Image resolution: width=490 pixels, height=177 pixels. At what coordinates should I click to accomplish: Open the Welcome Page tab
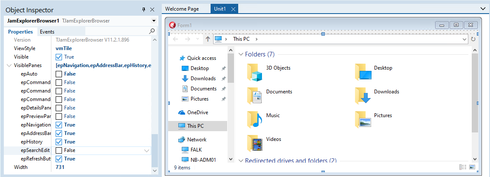[182, 9]
